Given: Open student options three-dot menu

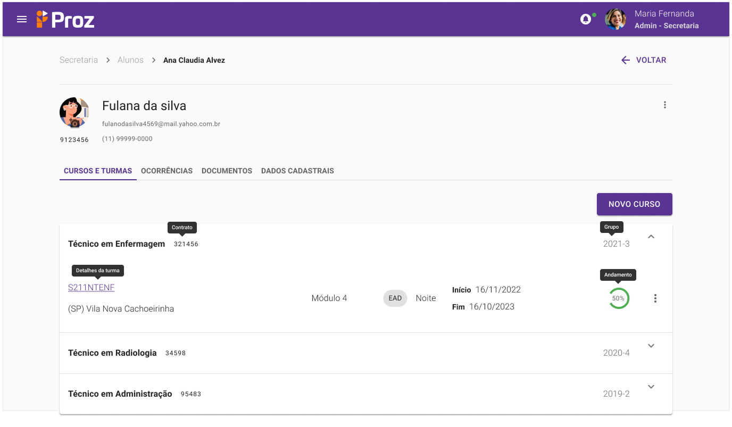Looking at the screenshot, I should pos(664,105).
